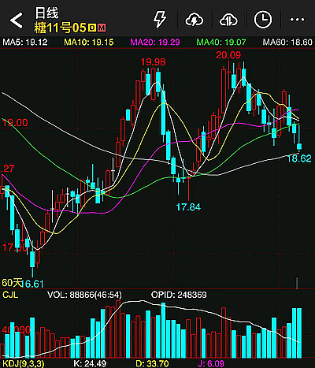Tap the MA5: 19.12 label
The image size is (315, 368).
(25, 42)
